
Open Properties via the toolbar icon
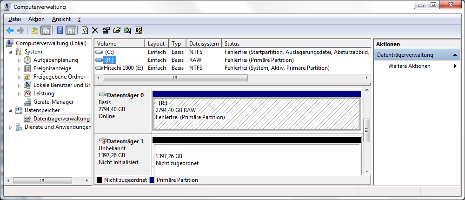106,30
